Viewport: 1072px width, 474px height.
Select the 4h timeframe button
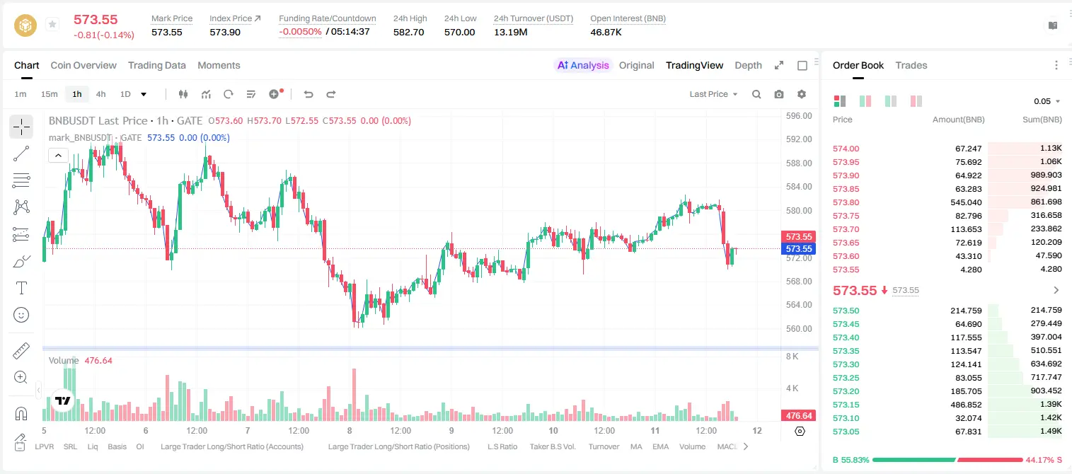[100, 94]
